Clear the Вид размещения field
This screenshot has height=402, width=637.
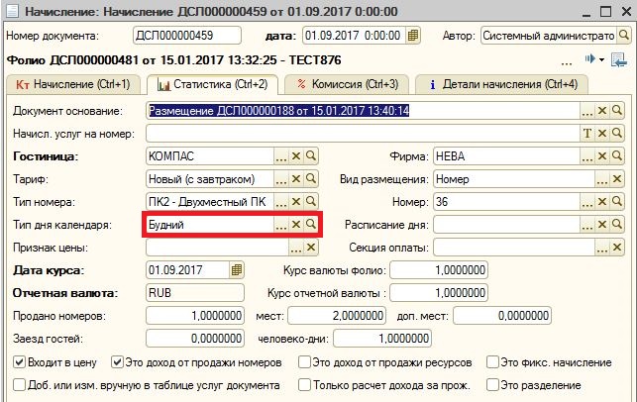tap(616, 178)
